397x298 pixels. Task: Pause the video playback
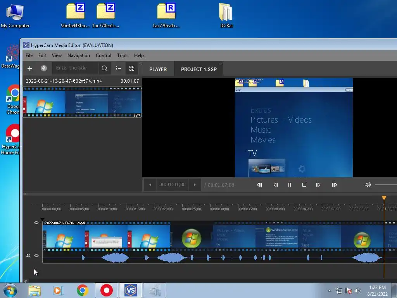coord(290,185)
